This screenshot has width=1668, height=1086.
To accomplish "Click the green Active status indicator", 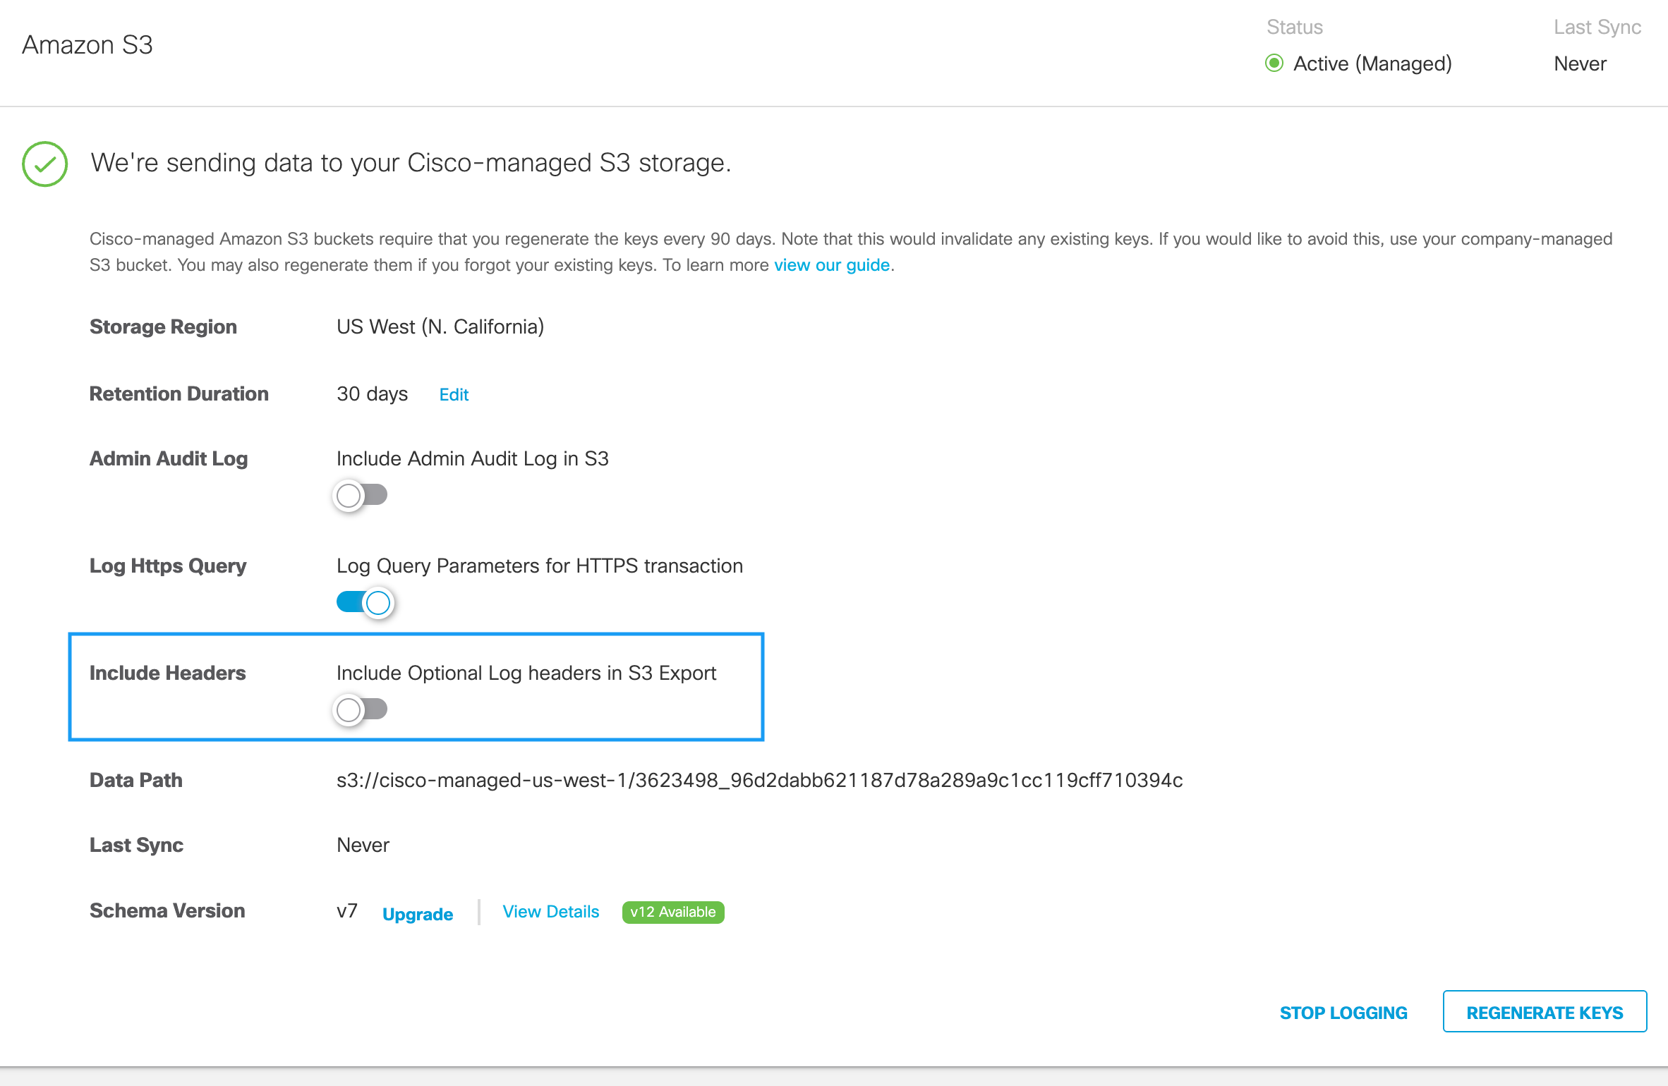I will click(1274, 63).
